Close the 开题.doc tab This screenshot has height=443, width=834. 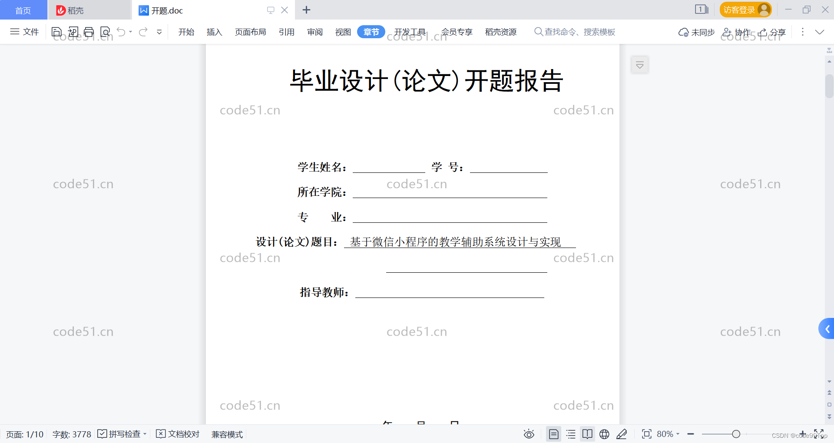(285, 10)
